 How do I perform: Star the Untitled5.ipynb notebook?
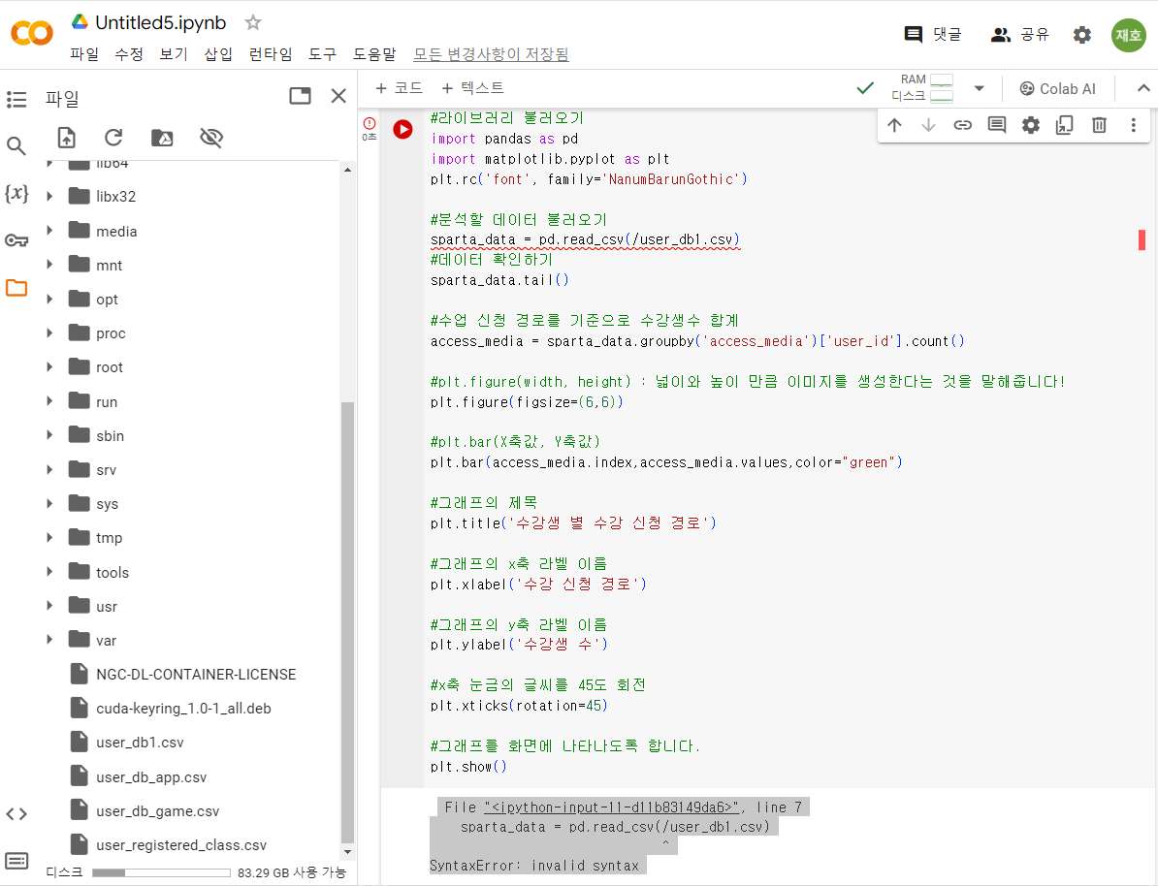click(253, 22)
